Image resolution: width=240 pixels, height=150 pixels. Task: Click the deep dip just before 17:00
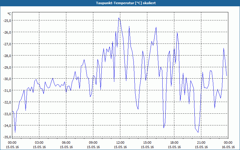pyautogui.click(x=163, y=128)
